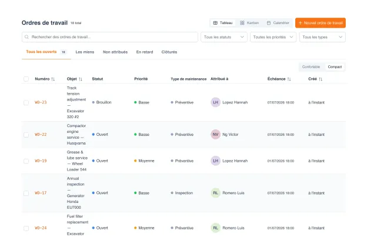This screenshot has height=247, width=367.
Task: Open Tous les types dropdown
Action: (322, 37)
